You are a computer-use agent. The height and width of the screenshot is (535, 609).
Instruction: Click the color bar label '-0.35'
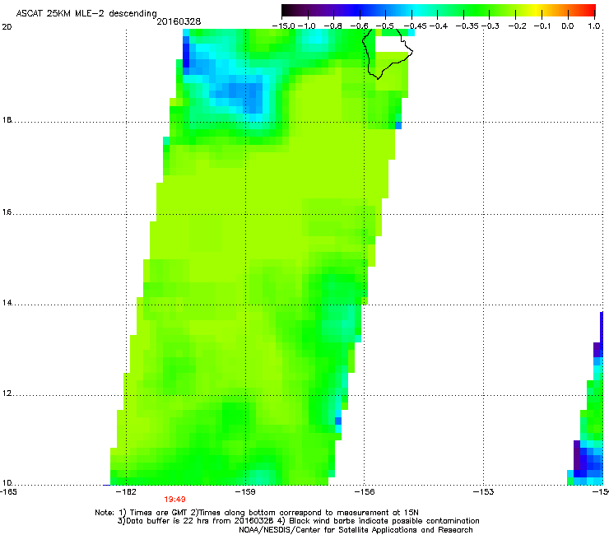click(467, 26)
